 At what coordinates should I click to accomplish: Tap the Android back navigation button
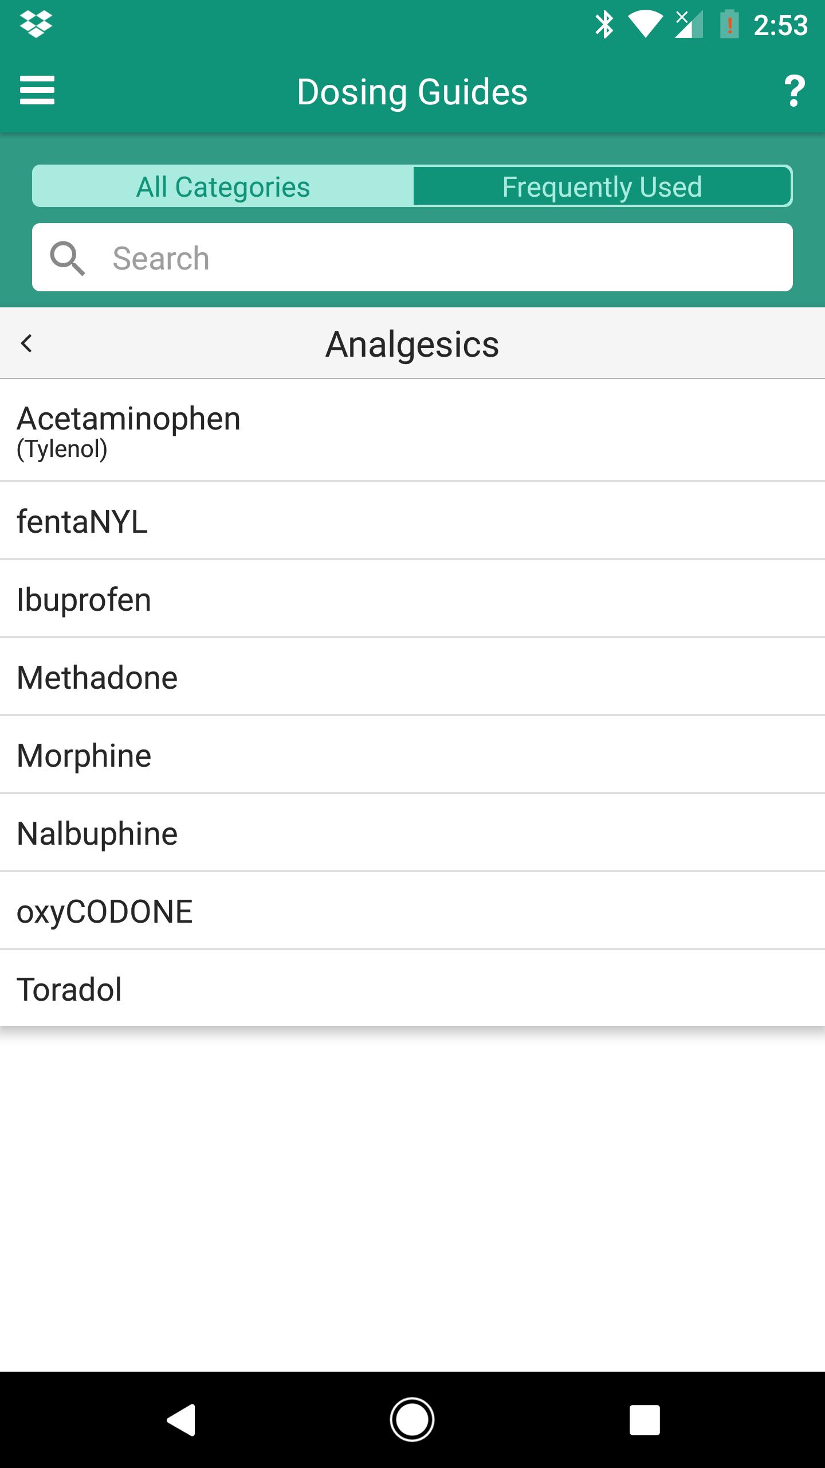click(x=181, y=1420)
